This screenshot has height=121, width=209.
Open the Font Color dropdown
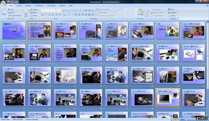click(x=70, y=15)
